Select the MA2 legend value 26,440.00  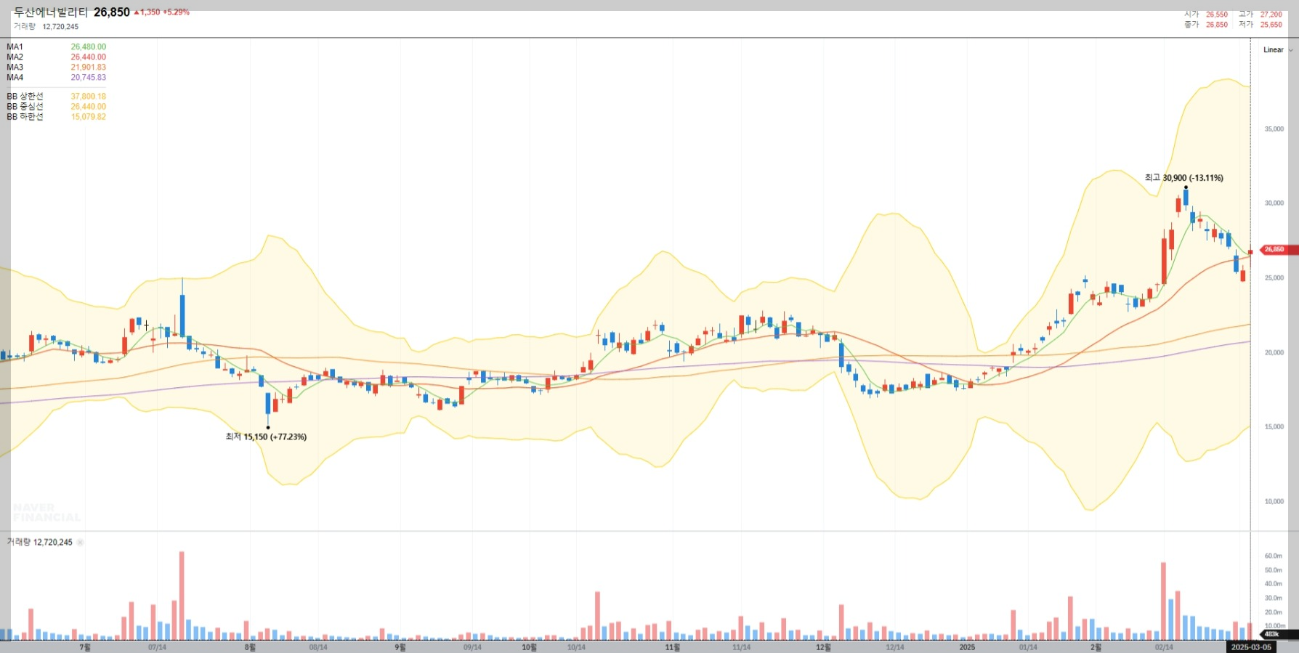88,57
